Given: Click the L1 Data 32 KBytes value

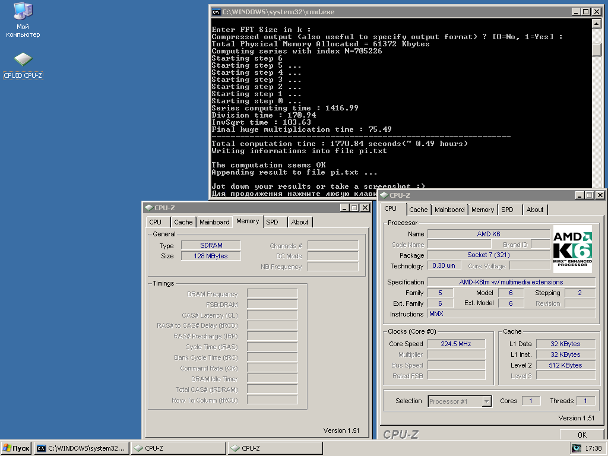Looking at the screenshot, I should [x=565, y=344].
